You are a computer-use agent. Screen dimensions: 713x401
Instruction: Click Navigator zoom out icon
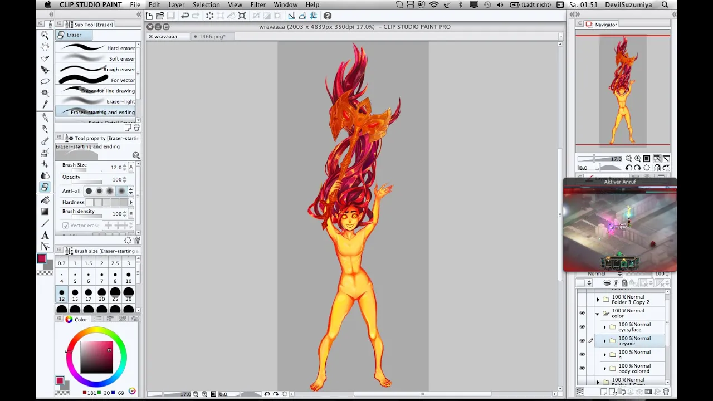coord(629,159)
